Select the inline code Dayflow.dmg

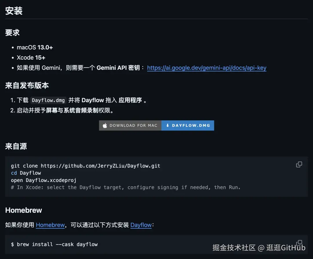48,100
